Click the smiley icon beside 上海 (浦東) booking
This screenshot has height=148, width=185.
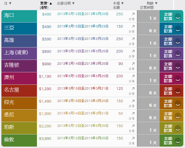(178, 53)
